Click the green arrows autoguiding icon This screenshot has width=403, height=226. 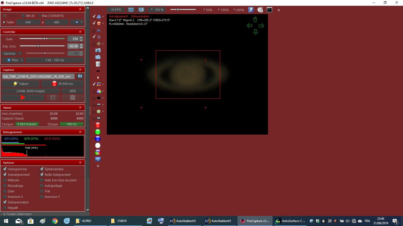[x=98, y=44]
